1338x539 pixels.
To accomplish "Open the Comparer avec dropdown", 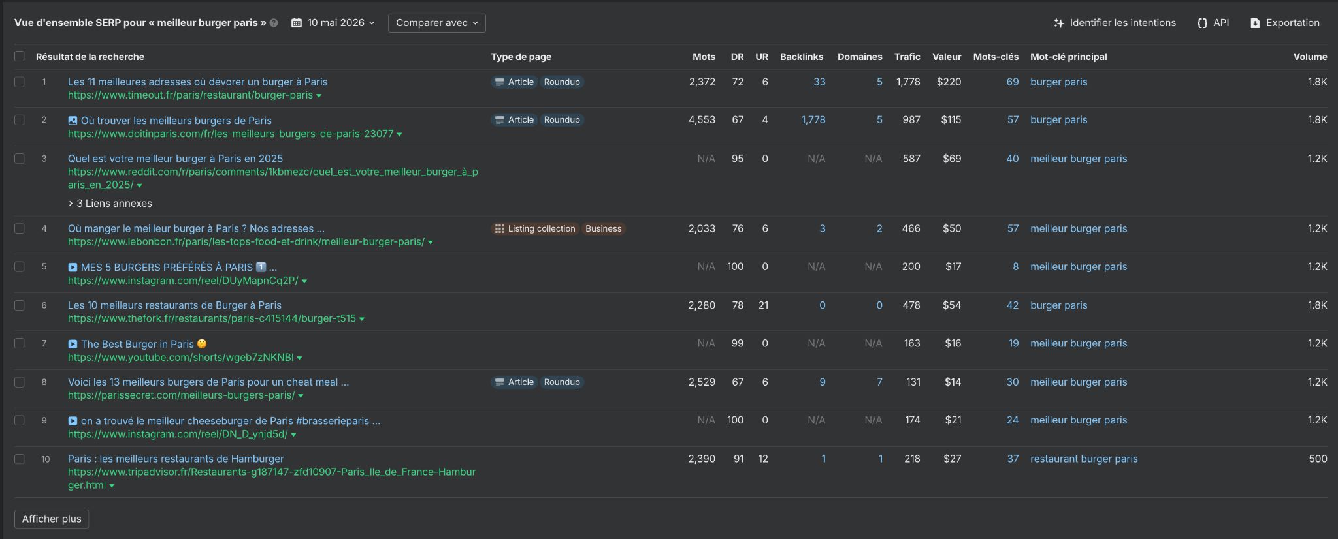I will click(436, 23).
